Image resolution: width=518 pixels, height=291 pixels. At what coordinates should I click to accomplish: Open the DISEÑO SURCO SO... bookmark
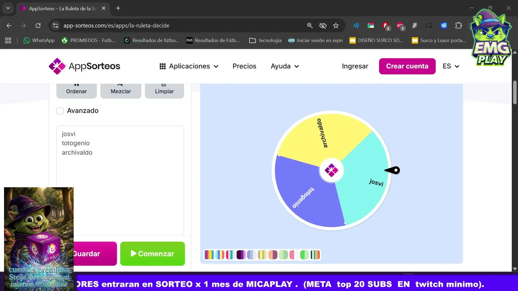coord(376,40)
